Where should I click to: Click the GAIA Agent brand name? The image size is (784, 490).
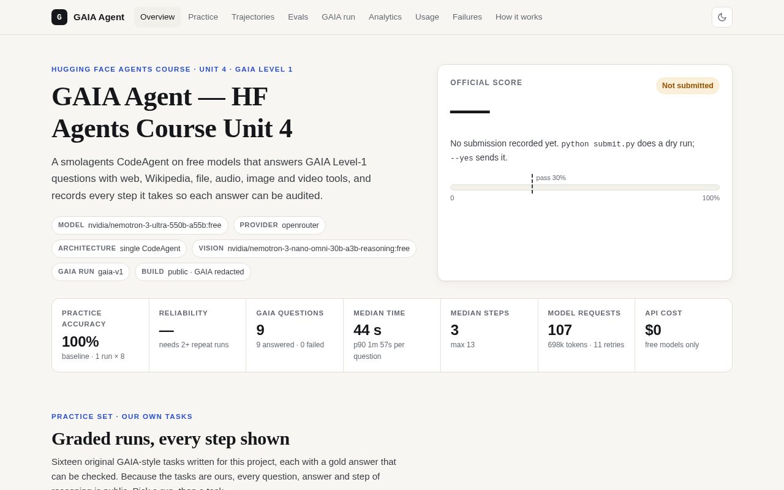[x=99, y=17]
